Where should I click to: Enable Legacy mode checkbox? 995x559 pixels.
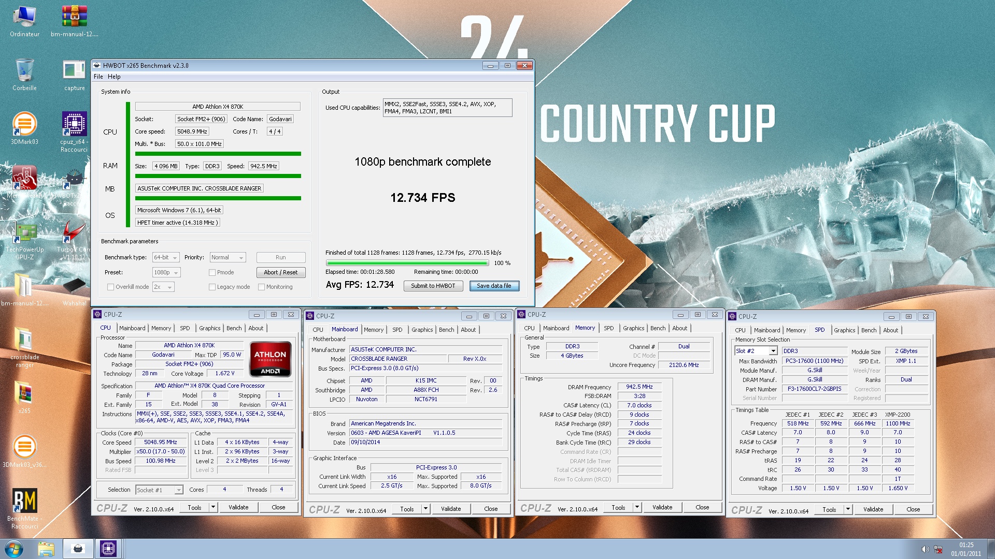212,287
